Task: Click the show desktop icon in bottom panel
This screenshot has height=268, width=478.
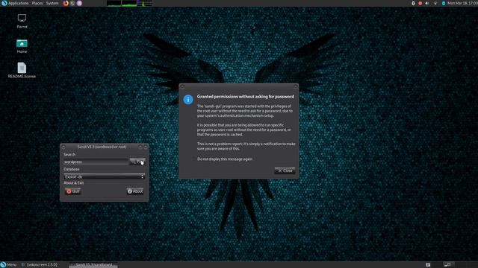Action: click(428, 265)
